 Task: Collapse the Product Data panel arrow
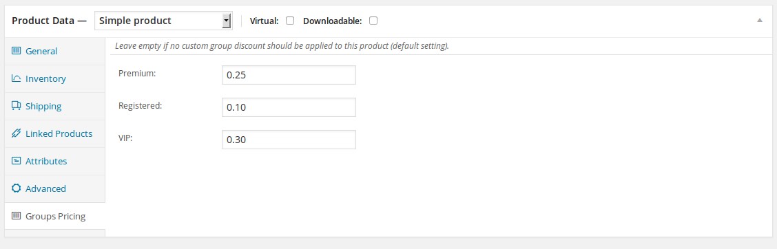(760, 21)
